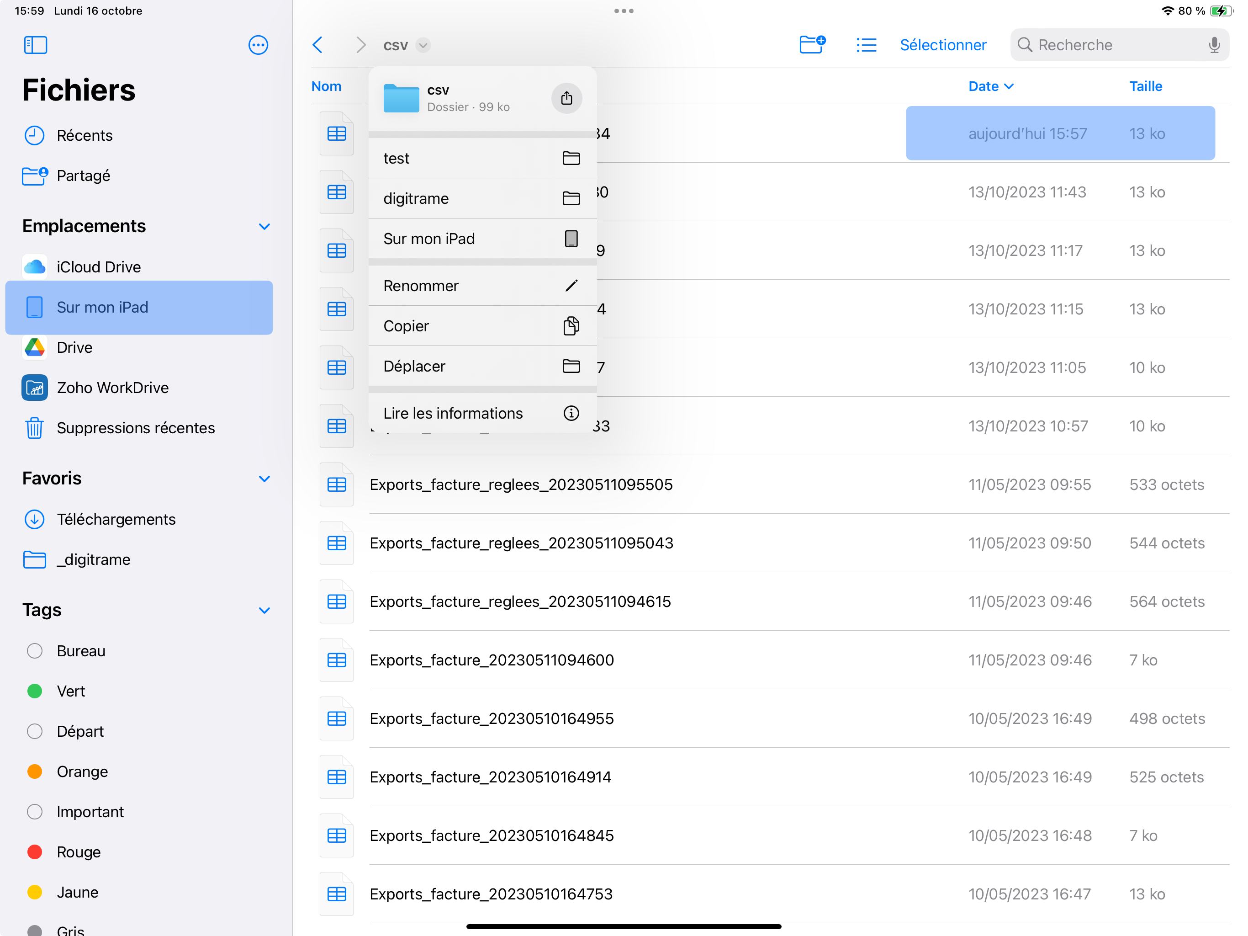1248x936 pixels.
Task: Sort by the Taille column
Action: (x=1145, y=86)
